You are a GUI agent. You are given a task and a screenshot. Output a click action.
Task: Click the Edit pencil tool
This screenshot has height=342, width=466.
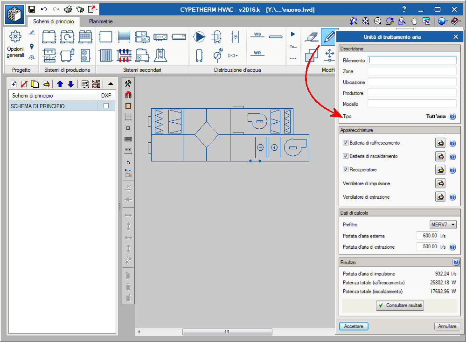(329, 37)
